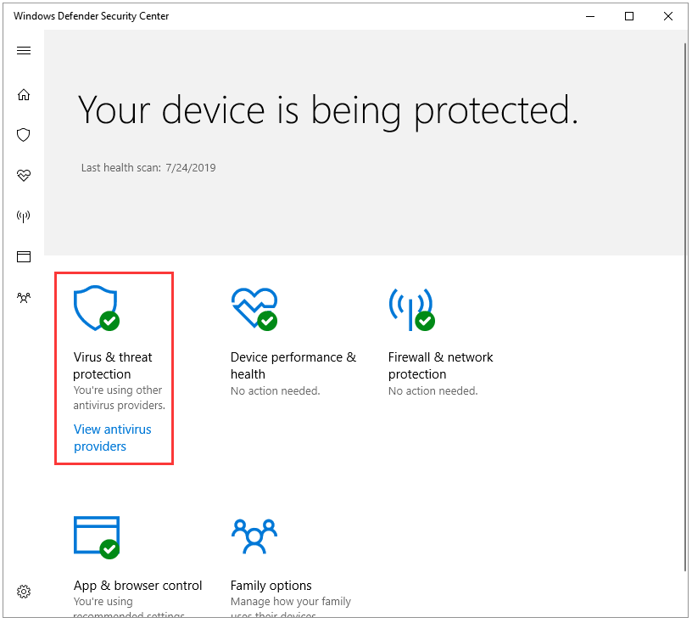
Task: Click the Family options people tile icon
Action: point(254,536)
